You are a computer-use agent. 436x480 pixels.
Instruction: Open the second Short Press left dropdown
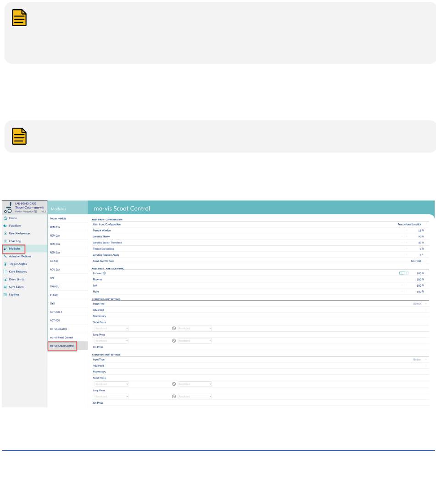click(x=112, y=384)
